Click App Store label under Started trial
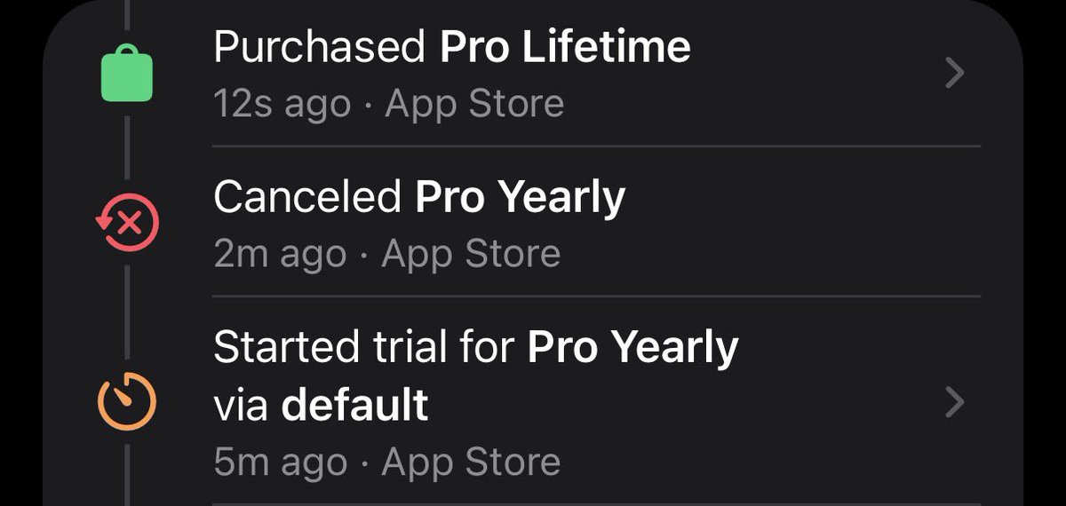This screenshot has height=506, width=1066. (472, 463)
